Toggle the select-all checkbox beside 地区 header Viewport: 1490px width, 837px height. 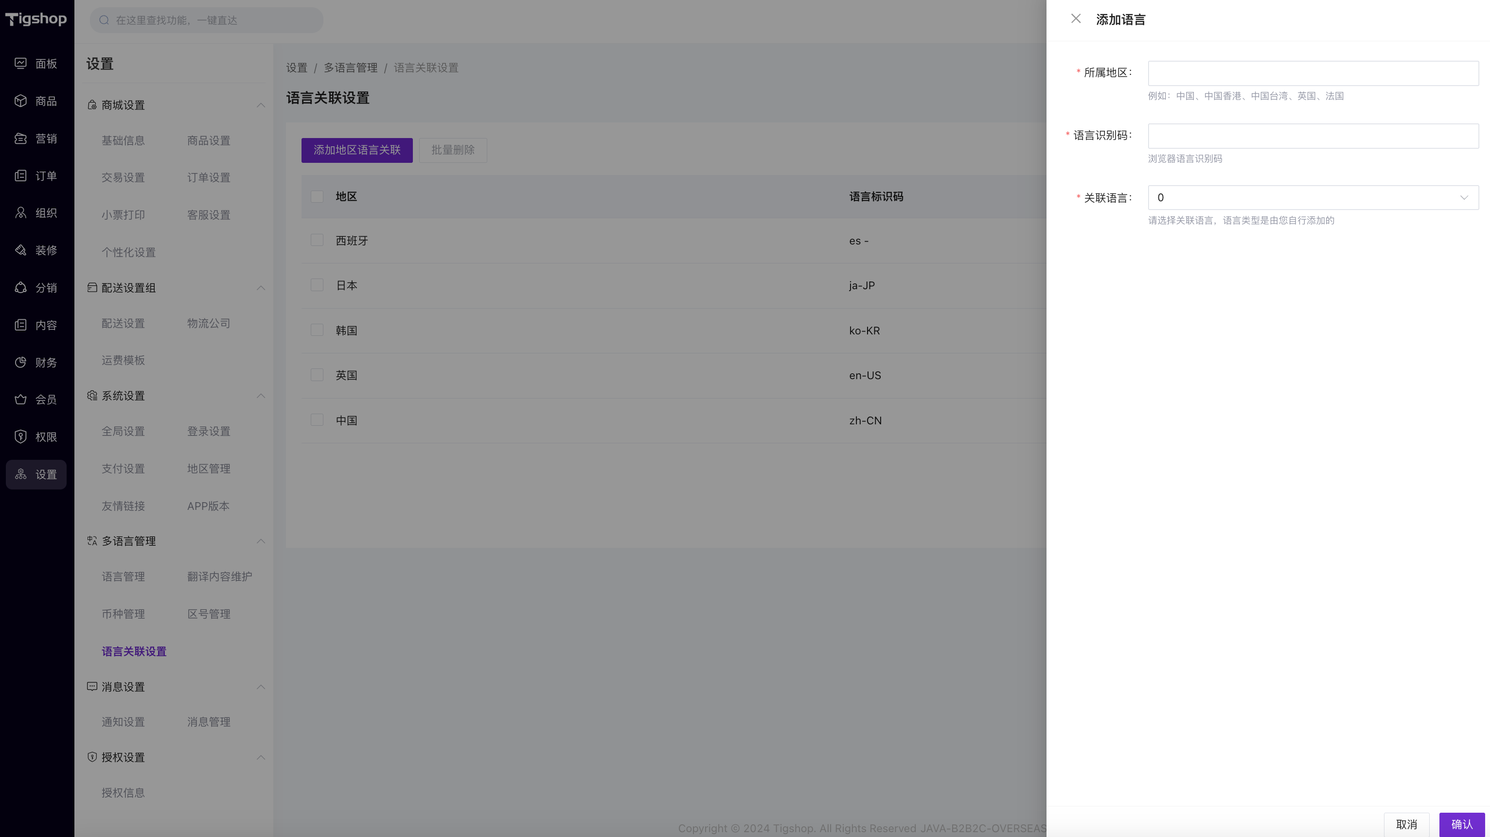(x=317, y=196)
